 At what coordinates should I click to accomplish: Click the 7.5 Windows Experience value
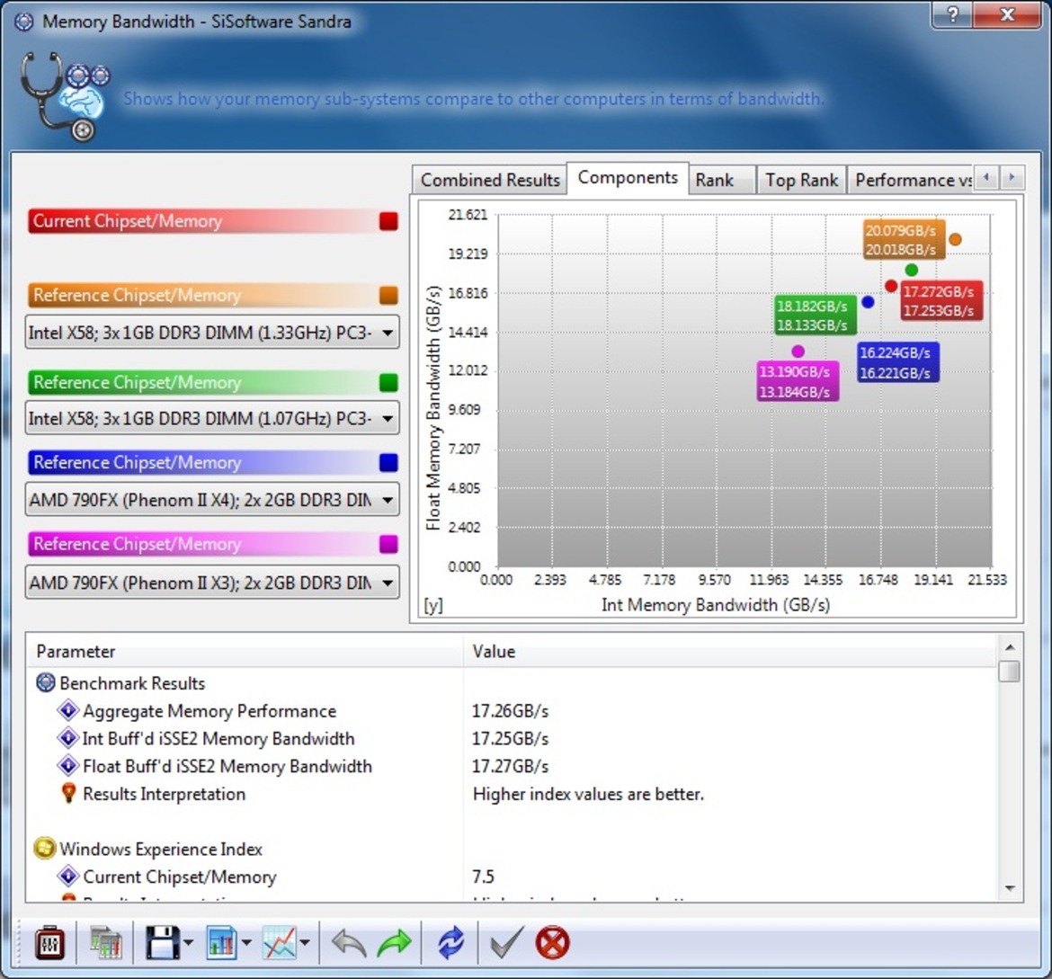coord(483,877)
